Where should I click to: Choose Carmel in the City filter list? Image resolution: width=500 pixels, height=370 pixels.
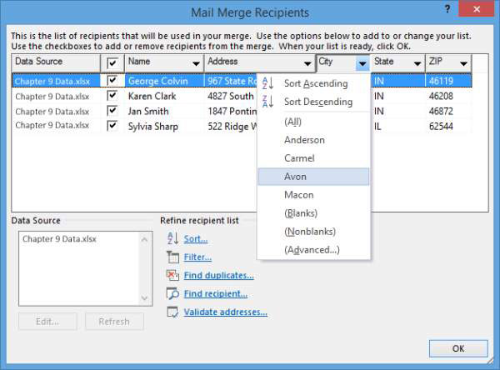[299, 158]
